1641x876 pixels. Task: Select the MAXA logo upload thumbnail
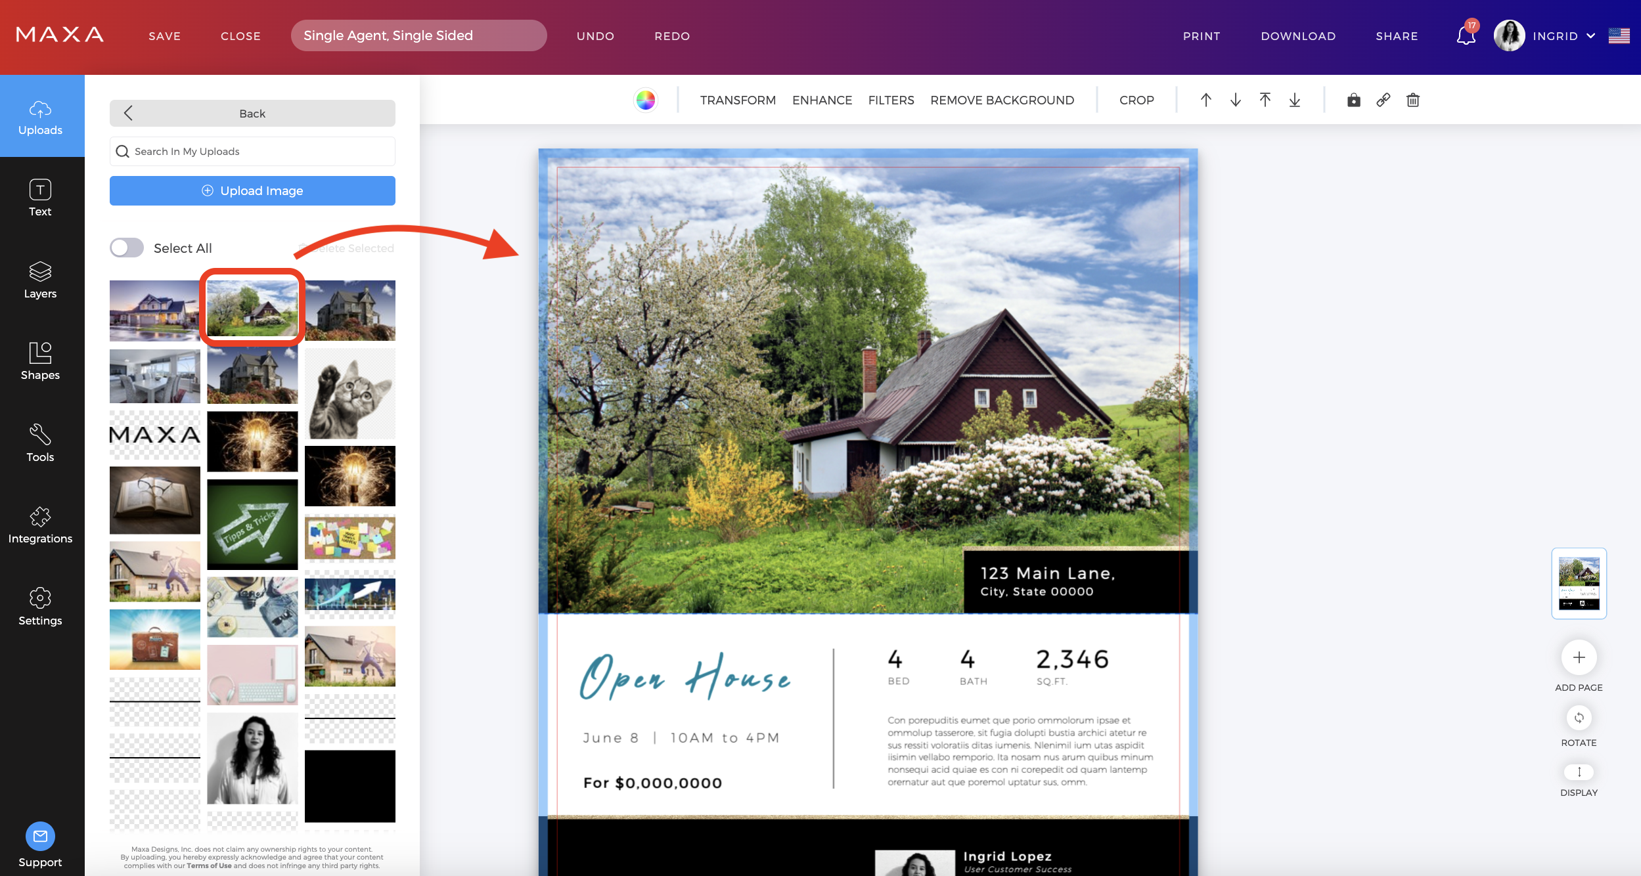point(155,435)
